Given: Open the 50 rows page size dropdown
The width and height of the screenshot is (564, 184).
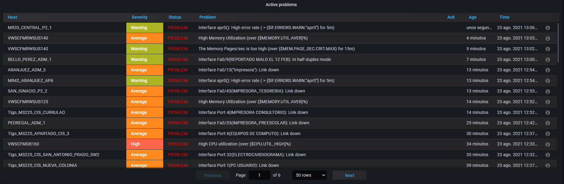Looking at the screenshot, I should (x=309, y=175).
